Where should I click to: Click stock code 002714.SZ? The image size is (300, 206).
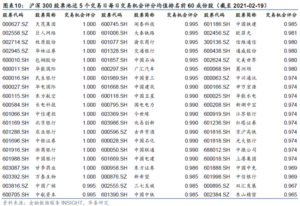pyautogui.click(x=15, y=42)
